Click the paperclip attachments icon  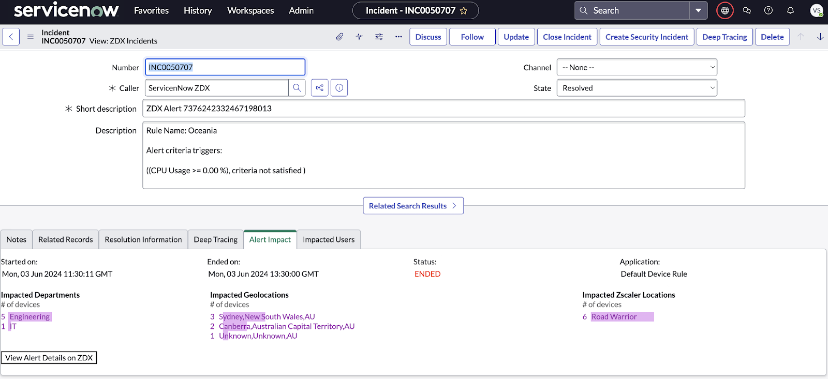point(339,37)
